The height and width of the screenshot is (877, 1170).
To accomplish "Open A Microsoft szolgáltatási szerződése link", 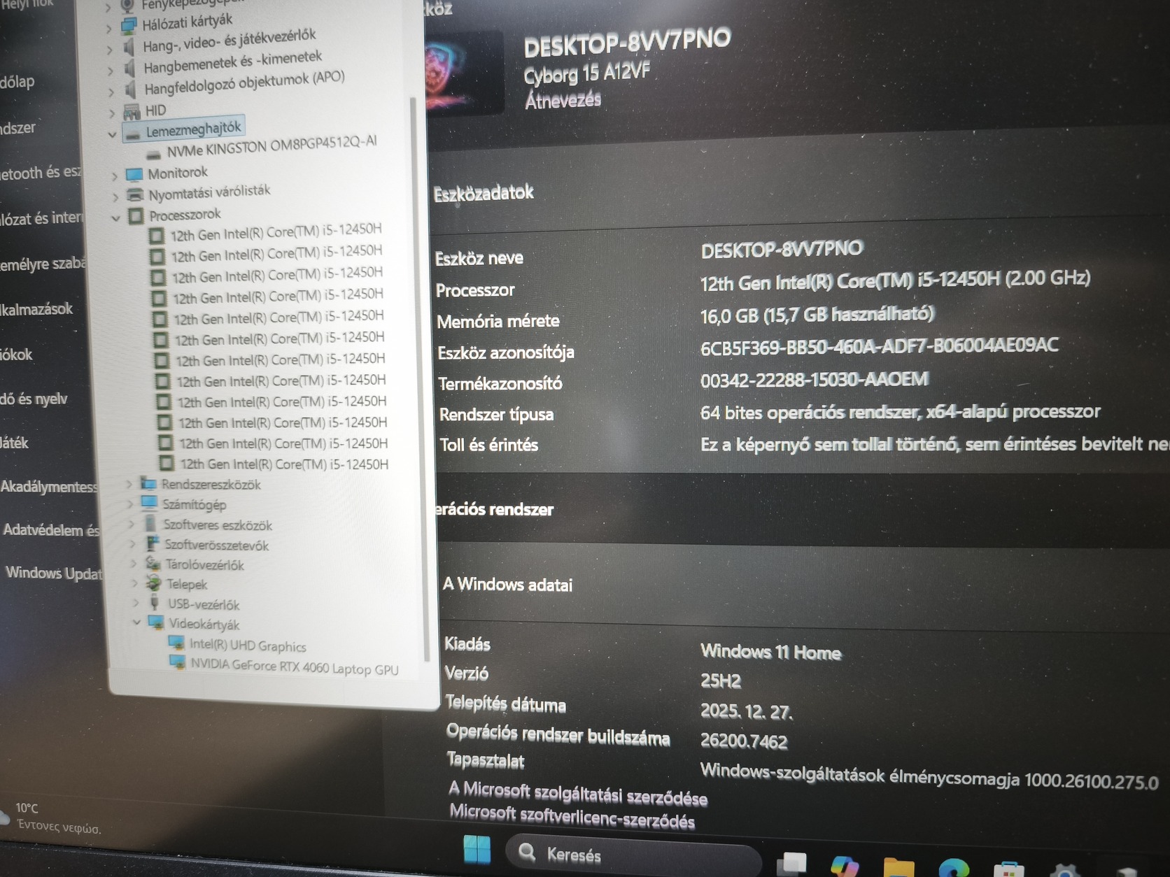I will pos(578,794).
